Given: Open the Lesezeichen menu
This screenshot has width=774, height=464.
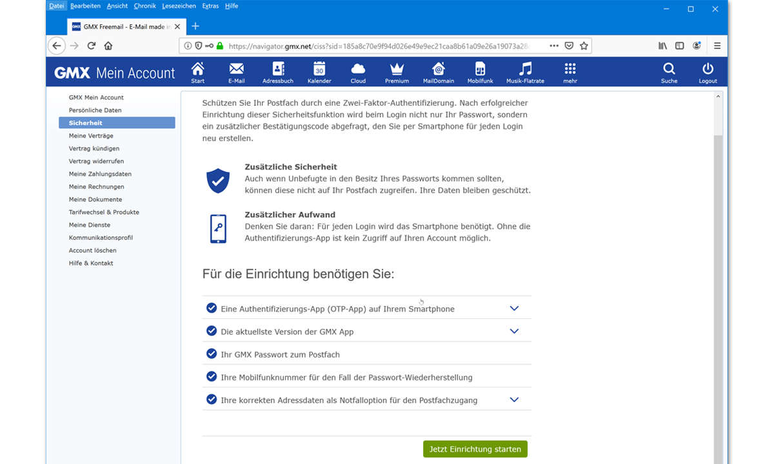Looking at the screenshot, I should 179,6.
